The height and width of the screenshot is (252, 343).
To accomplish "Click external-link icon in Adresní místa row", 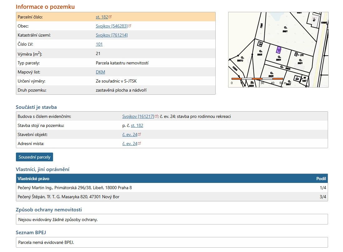I will tap(139, 144).
